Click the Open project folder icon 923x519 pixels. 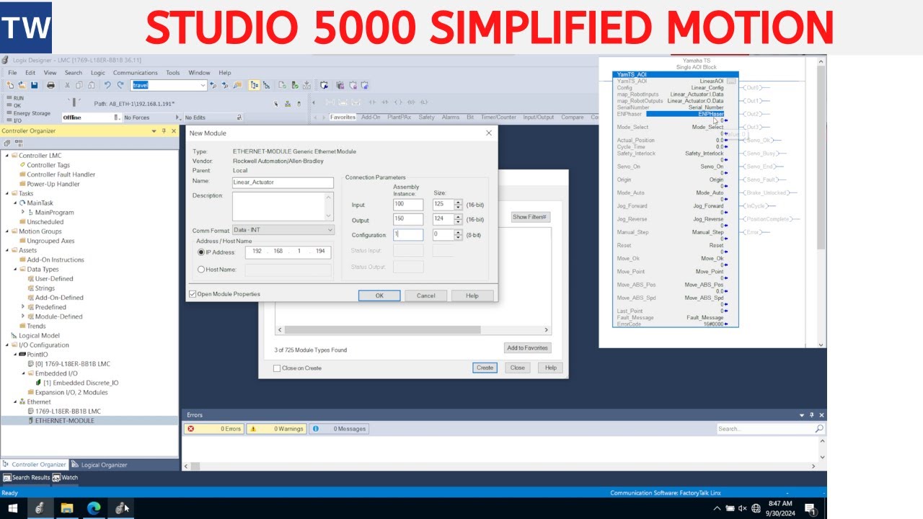(x=22, y=85)
